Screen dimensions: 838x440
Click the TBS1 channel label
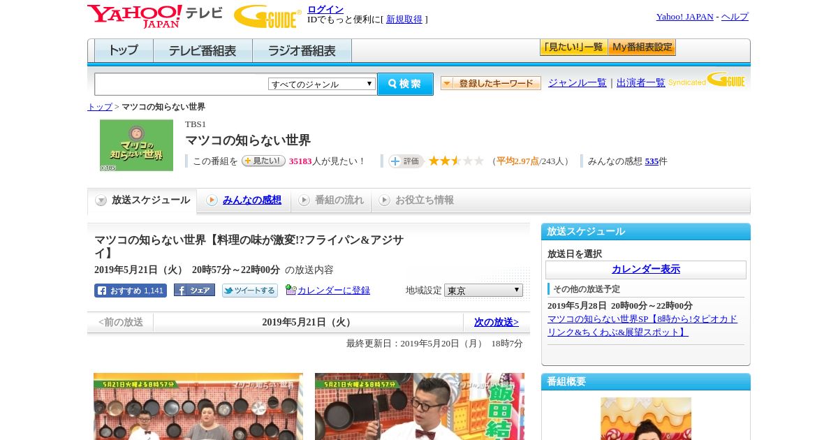tap(196, 124)
